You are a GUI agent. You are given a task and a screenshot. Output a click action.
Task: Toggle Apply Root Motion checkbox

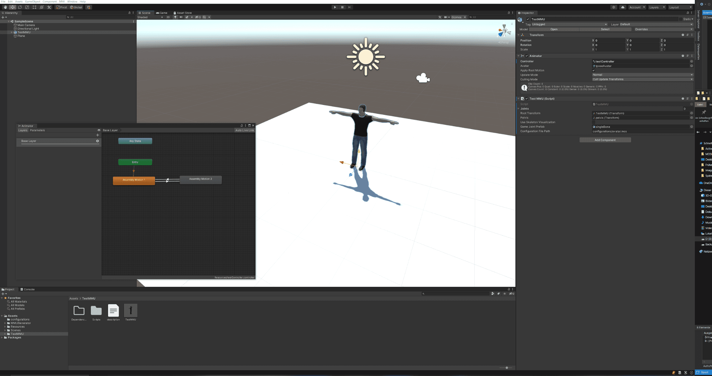tap(594, 70)
